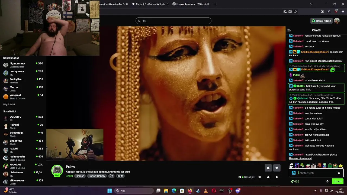Open chat settings gear icon

coord(327,181)
